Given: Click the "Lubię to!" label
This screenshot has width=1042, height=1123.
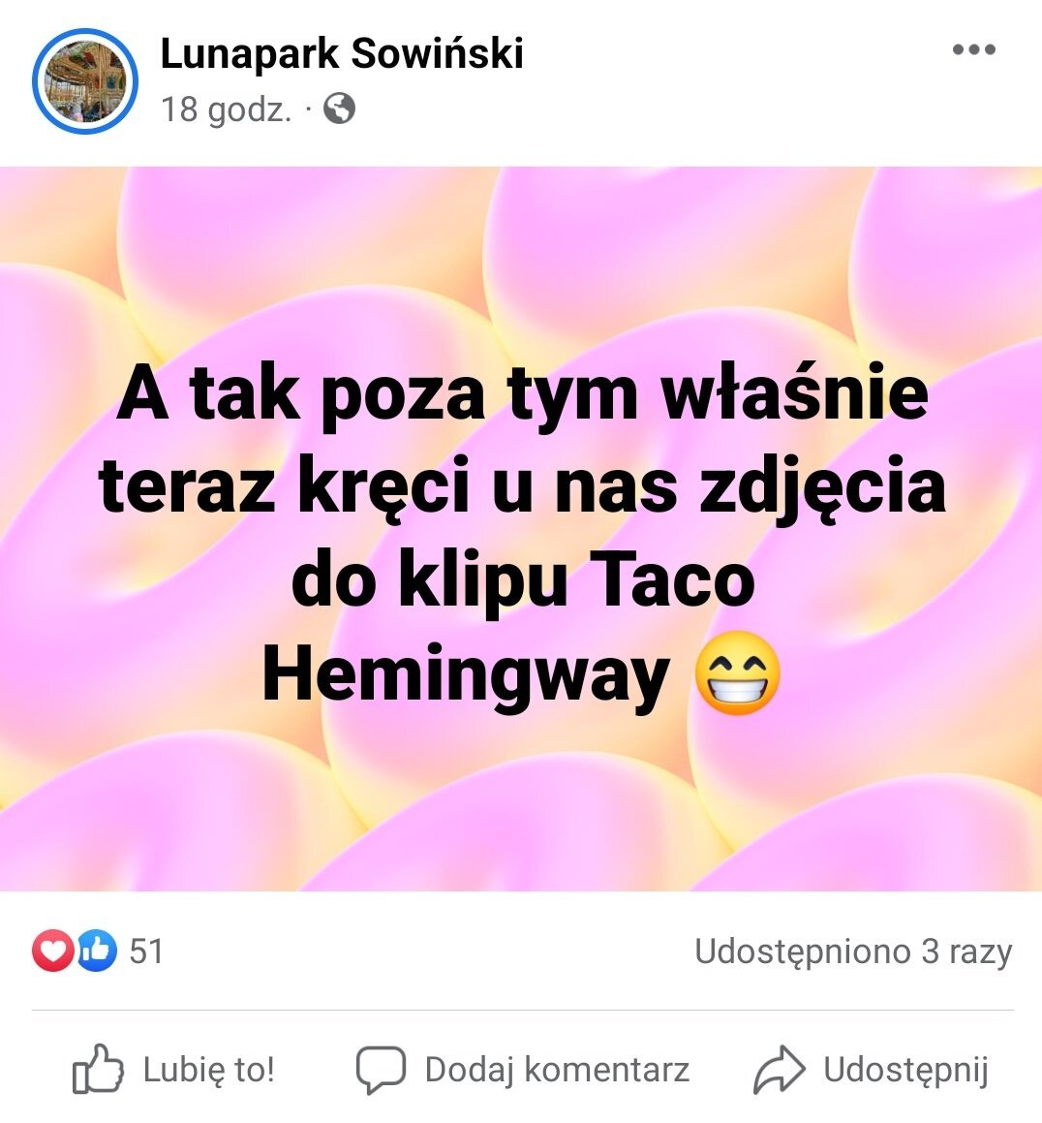Looking at the screenshot, I should click(209, 1070).
